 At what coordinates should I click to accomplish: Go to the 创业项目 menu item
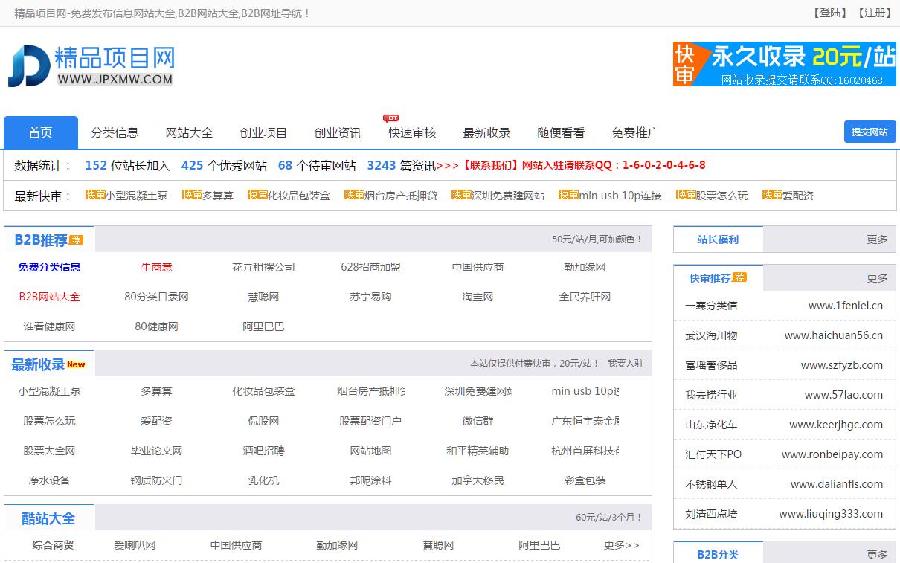click(x=263, y=132)
